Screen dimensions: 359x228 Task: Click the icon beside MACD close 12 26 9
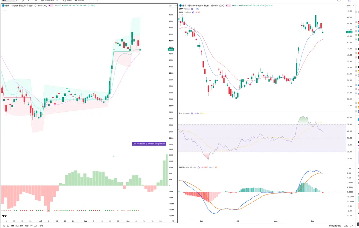coord(198,167)
